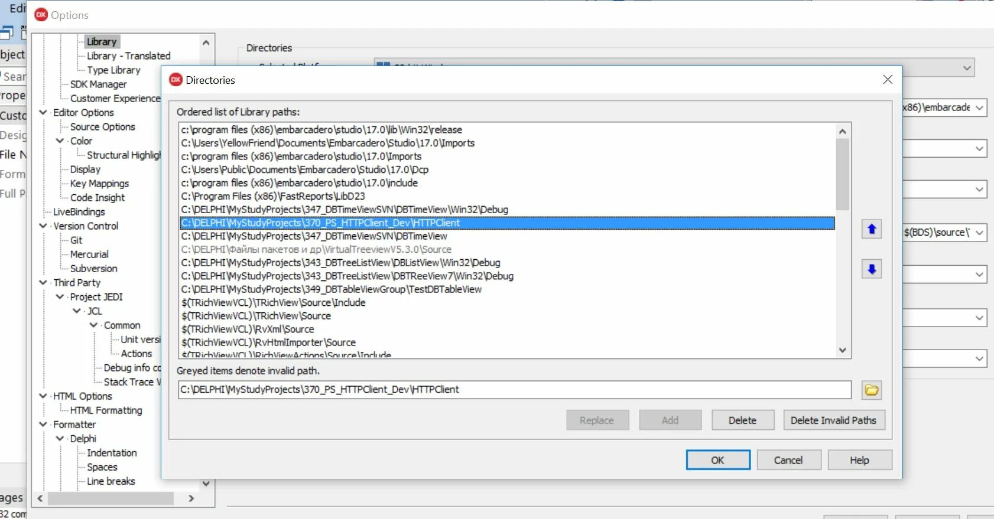Collapse Third Party tree node

tap(43, 282)
